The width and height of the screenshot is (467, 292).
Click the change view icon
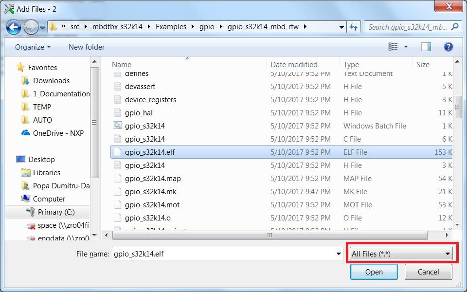coord(393,47)
